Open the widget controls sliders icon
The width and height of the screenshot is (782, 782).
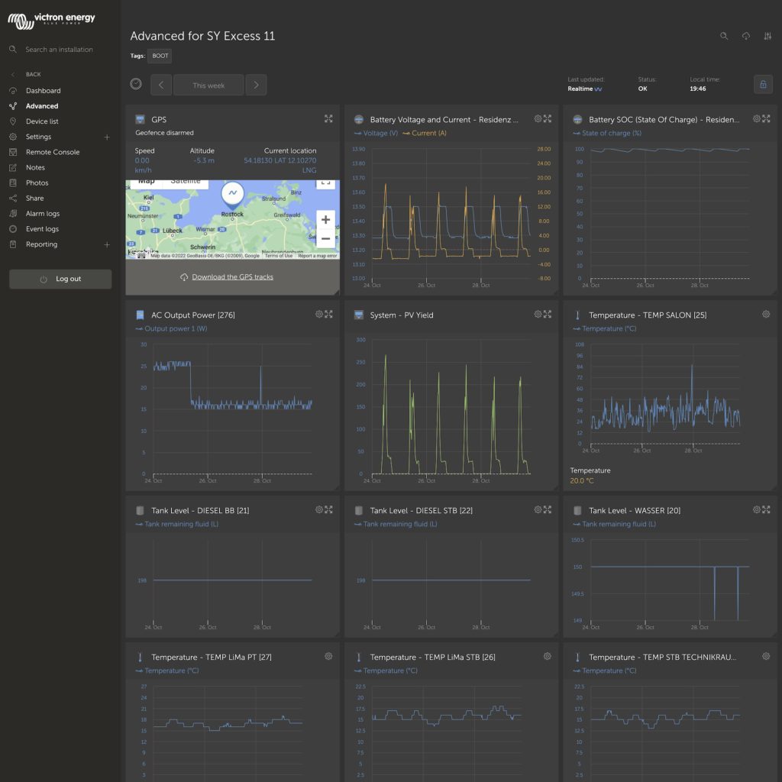tap(767, 36)
